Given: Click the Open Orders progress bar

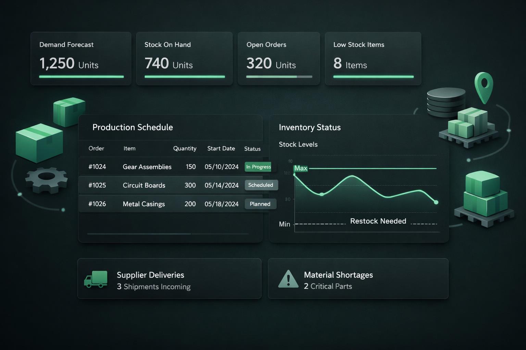Looking at the screenshot, I should [279, 77].
